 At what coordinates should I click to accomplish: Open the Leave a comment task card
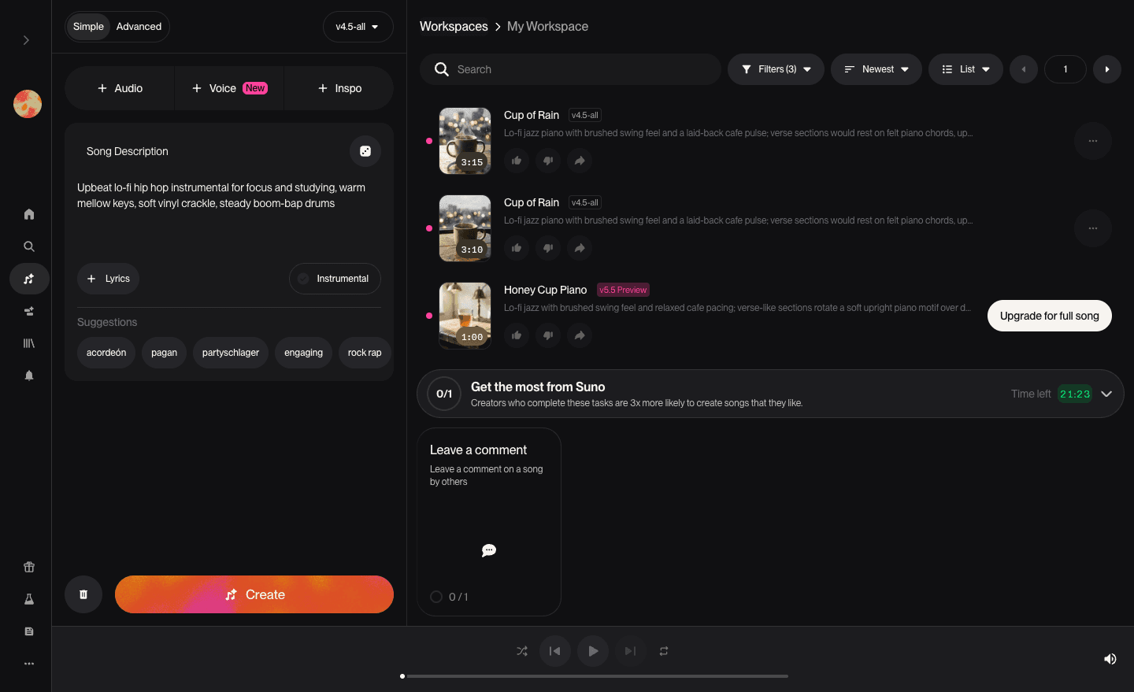point(489,522)
